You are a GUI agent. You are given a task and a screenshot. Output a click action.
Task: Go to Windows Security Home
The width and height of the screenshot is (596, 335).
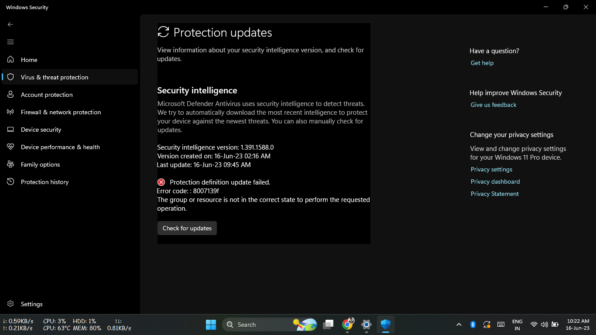(x=30, y=60)
